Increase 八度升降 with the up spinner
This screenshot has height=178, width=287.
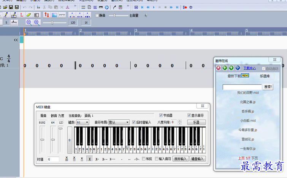(x=180, y=121)
